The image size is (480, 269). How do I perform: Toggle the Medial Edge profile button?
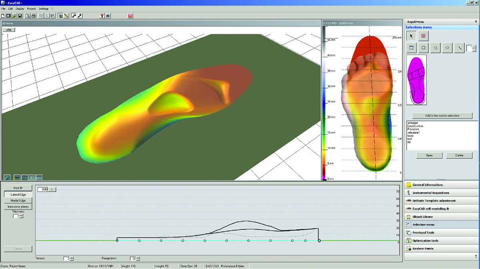tap(18, 200)
